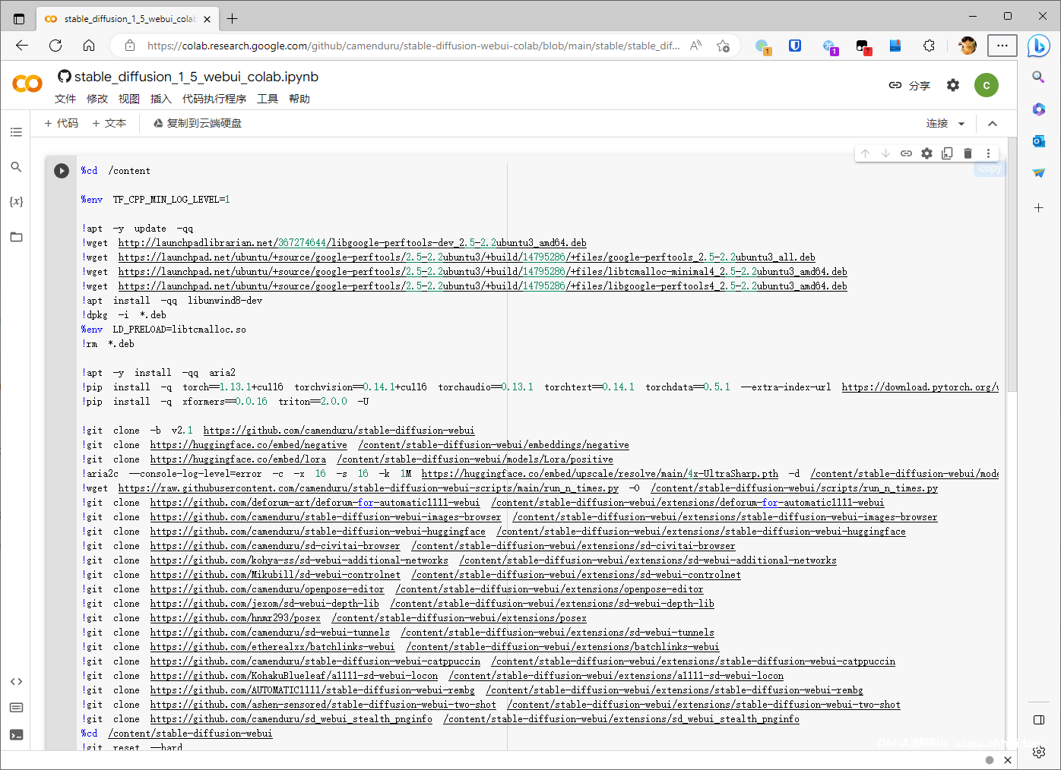1061x770 pixels.
Task: Move cell up arrow
Action: (x=865, y=153)
